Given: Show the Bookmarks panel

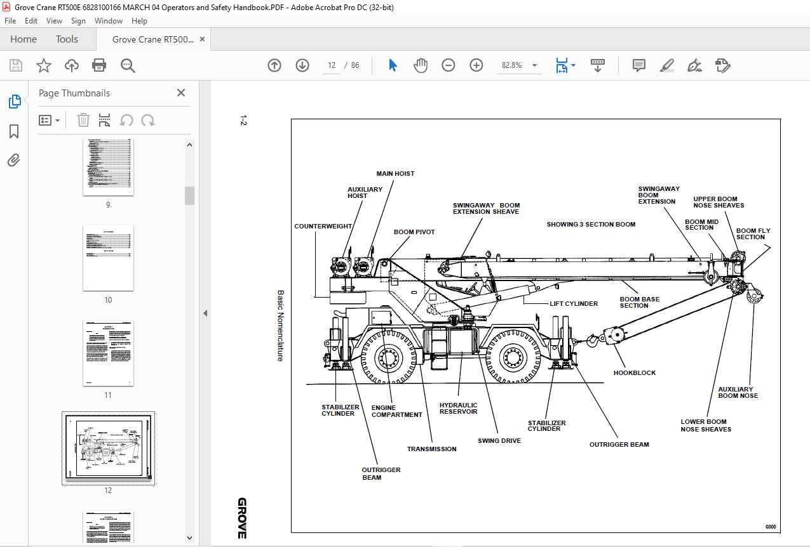Looking at the screenshot, I should 14,131.
